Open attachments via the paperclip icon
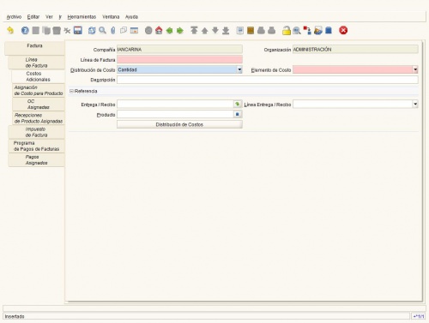 (x=113, y=30)
